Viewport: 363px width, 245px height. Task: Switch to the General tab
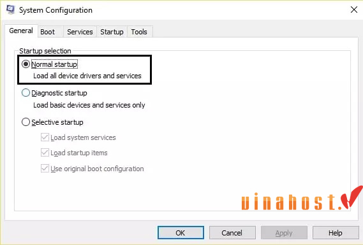(x=21, y=31)
